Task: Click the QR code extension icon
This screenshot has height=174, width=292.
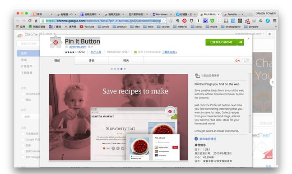Action: pos(240,21)
